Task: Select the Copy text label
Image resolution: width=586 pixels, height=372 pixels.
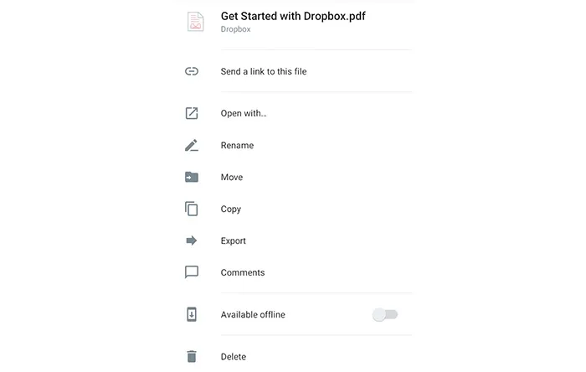Action: pyautogui.click(x=231, y=209)
